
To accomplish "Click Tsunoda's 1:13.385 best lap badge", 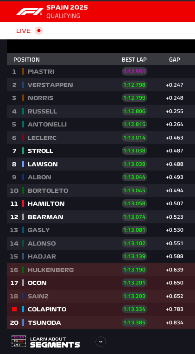I will 134,322.
